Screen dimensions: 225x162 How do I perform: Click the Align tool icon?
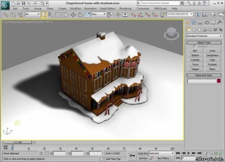(x=205, y=15)
